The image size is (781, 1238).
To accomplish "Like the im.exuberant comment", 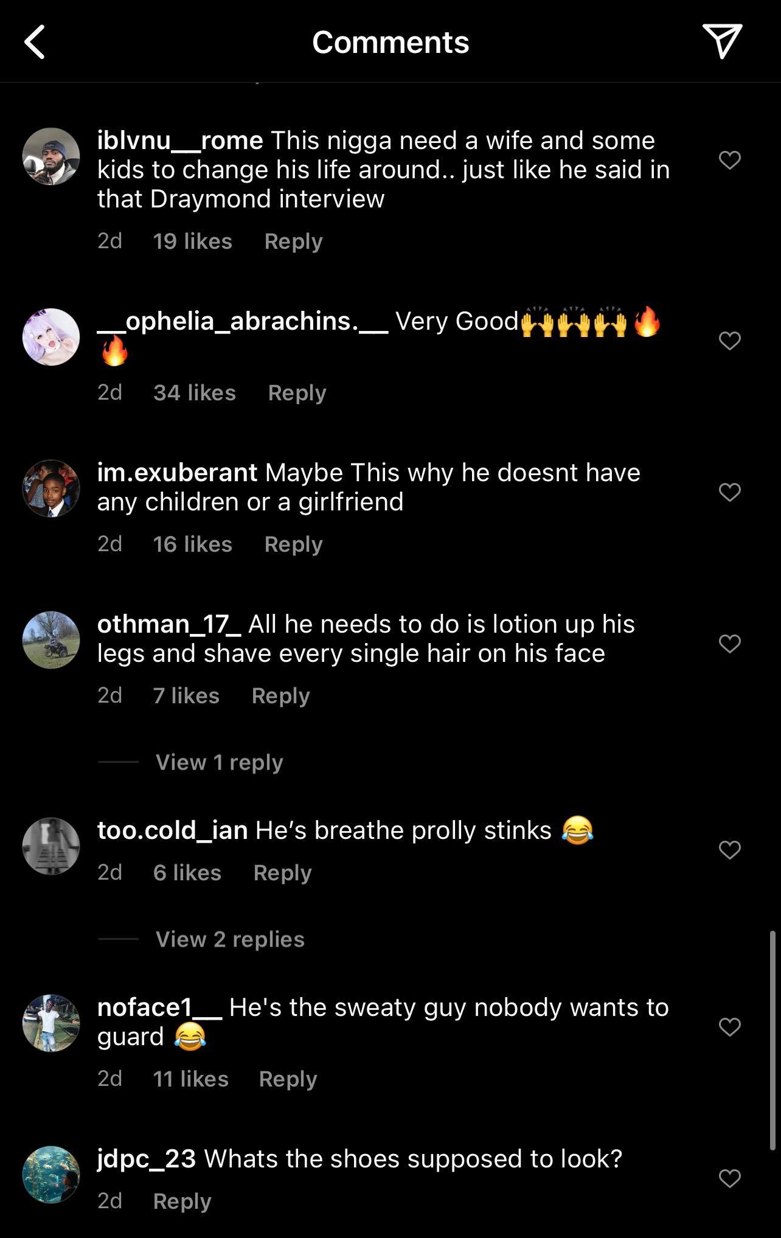I will pyautogui.click(x=729, y=492).
